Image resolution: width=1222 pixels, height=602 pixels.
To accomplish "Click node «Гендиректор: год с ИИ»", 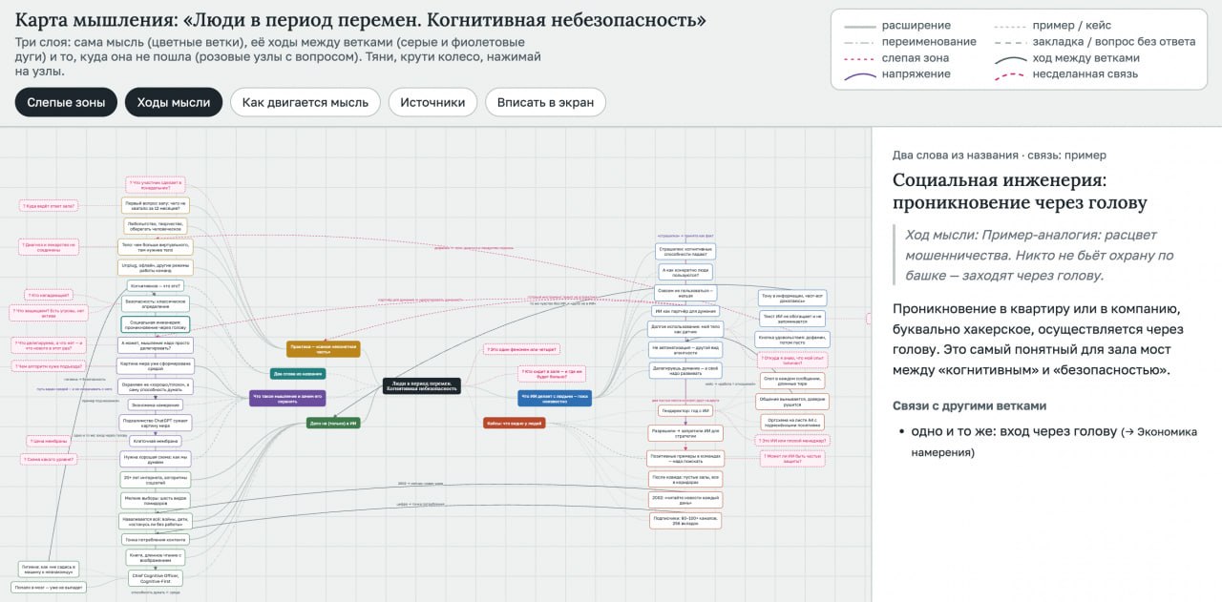I will click(x=685, y=411).
